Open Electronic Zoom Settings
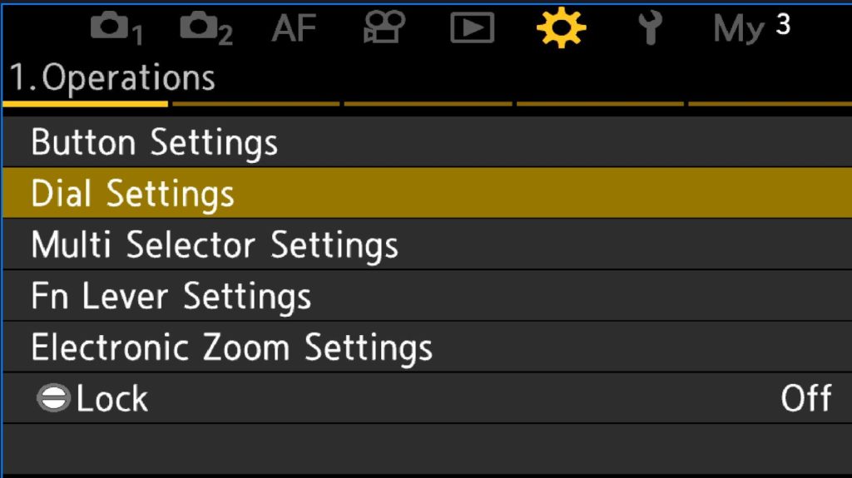The height and width of the screenshot is (478, 852). click(231, 347)
